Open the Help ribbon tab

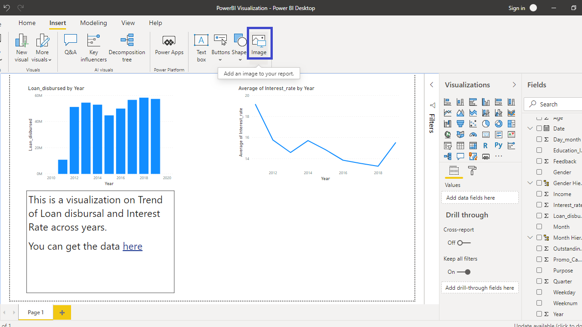click(155, 23)
